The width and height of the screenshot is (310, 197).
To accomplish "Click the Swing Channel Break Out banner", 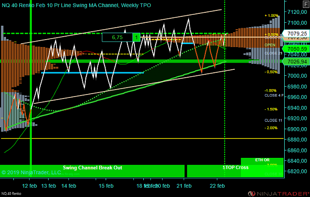I will 92,171.
